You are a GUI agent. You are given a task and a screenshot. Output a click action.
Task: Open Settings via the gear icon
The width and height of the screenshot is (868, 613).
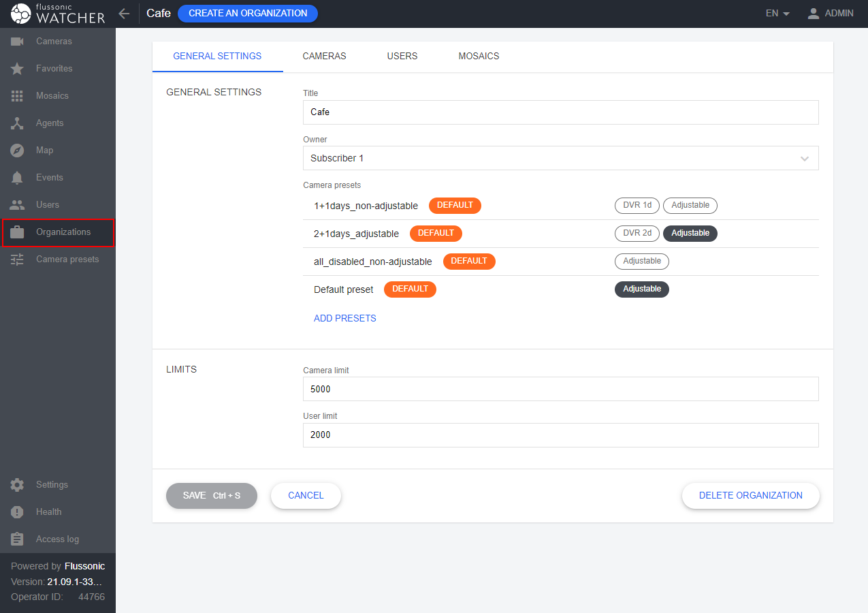coord(18,485)
